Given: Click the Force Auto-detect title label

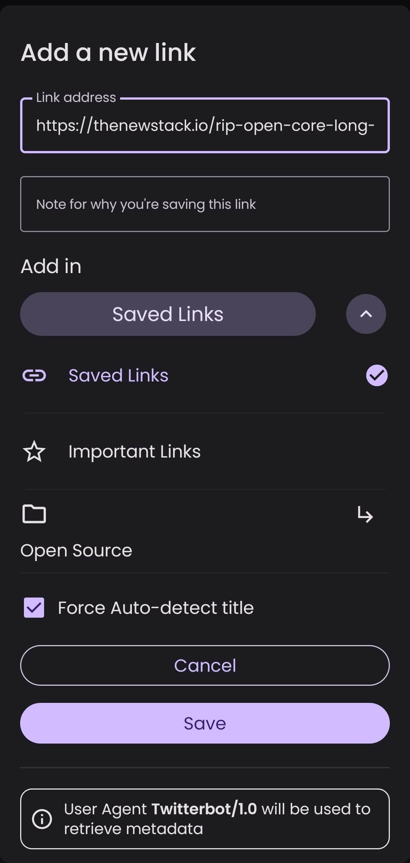Looking at the screenshot, I should tap(155, 607).
